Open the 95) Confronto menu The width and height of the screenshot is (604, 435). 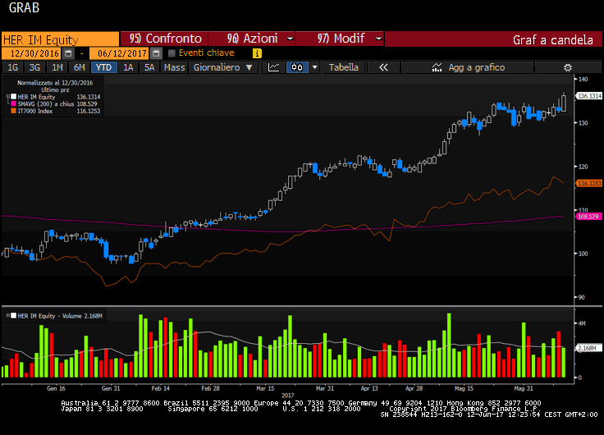pyautogui.click(x=165, y=39)
